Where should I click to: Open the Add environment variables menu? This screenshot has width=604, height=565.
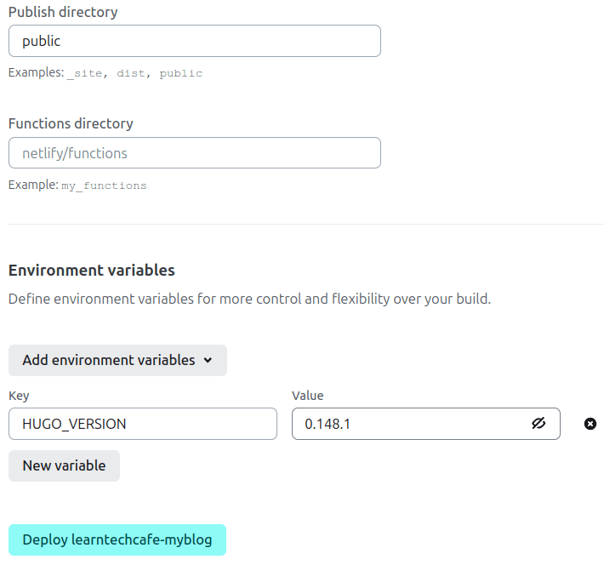click(117, 360)
